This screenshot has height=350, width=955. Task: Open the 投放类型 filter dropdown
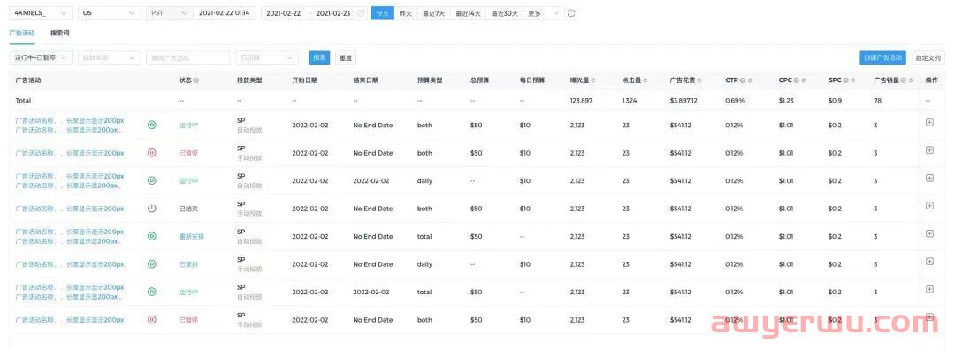(x=109, y=57)
